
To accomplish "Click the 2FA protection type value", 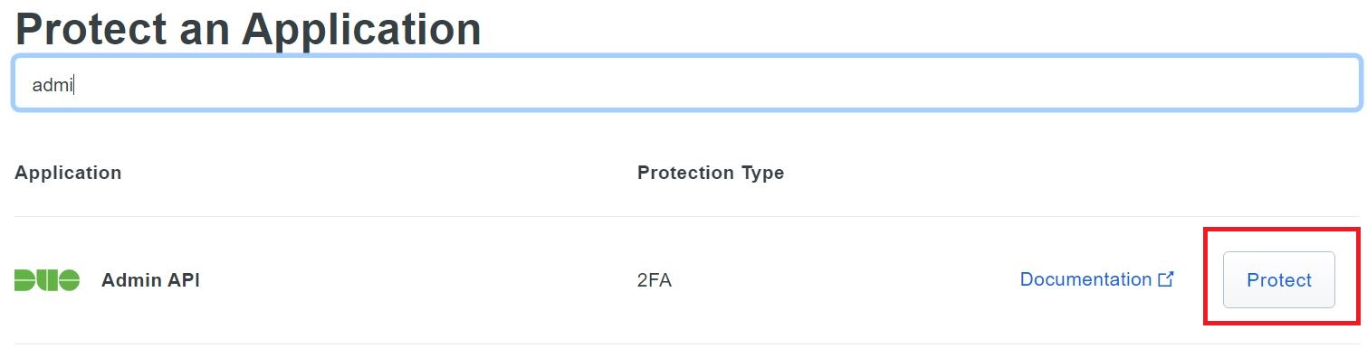I will 655,280.
